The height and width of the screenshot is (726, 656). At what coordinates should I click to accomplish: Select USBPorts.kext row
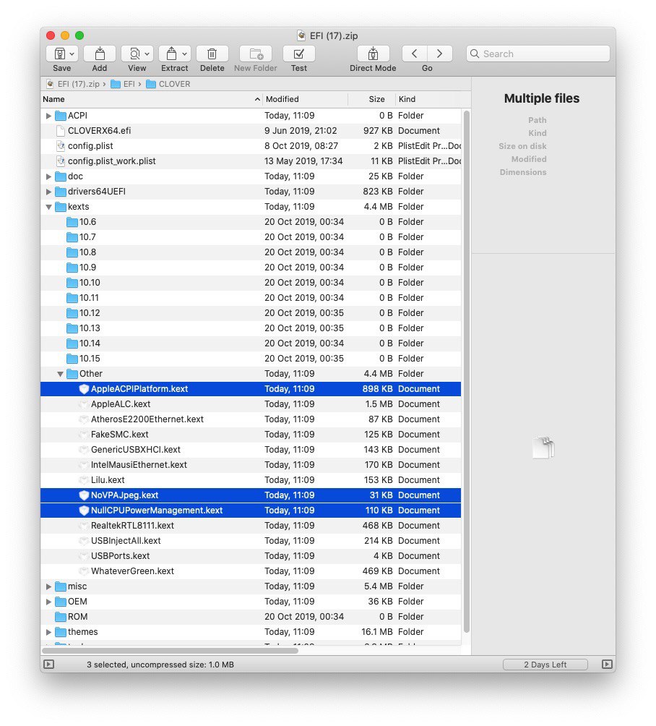[251, 556]
